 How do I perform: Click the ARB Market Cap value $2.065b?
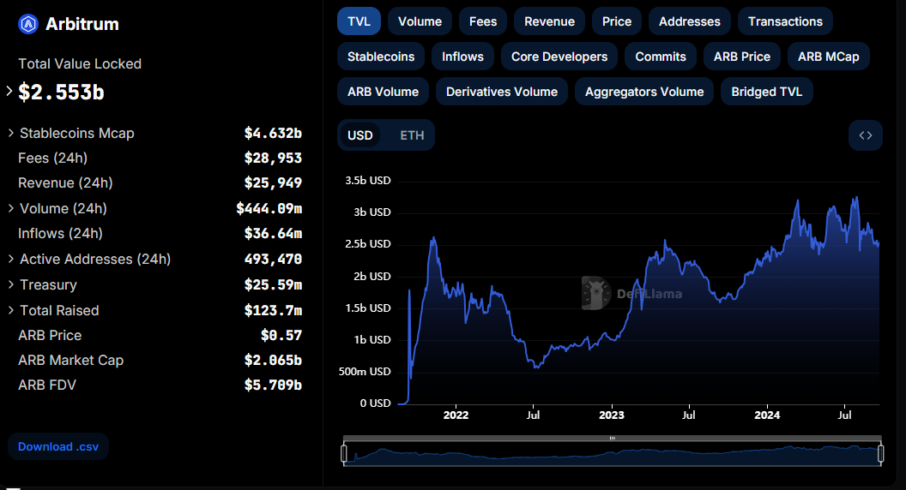(x=273, y=360)
